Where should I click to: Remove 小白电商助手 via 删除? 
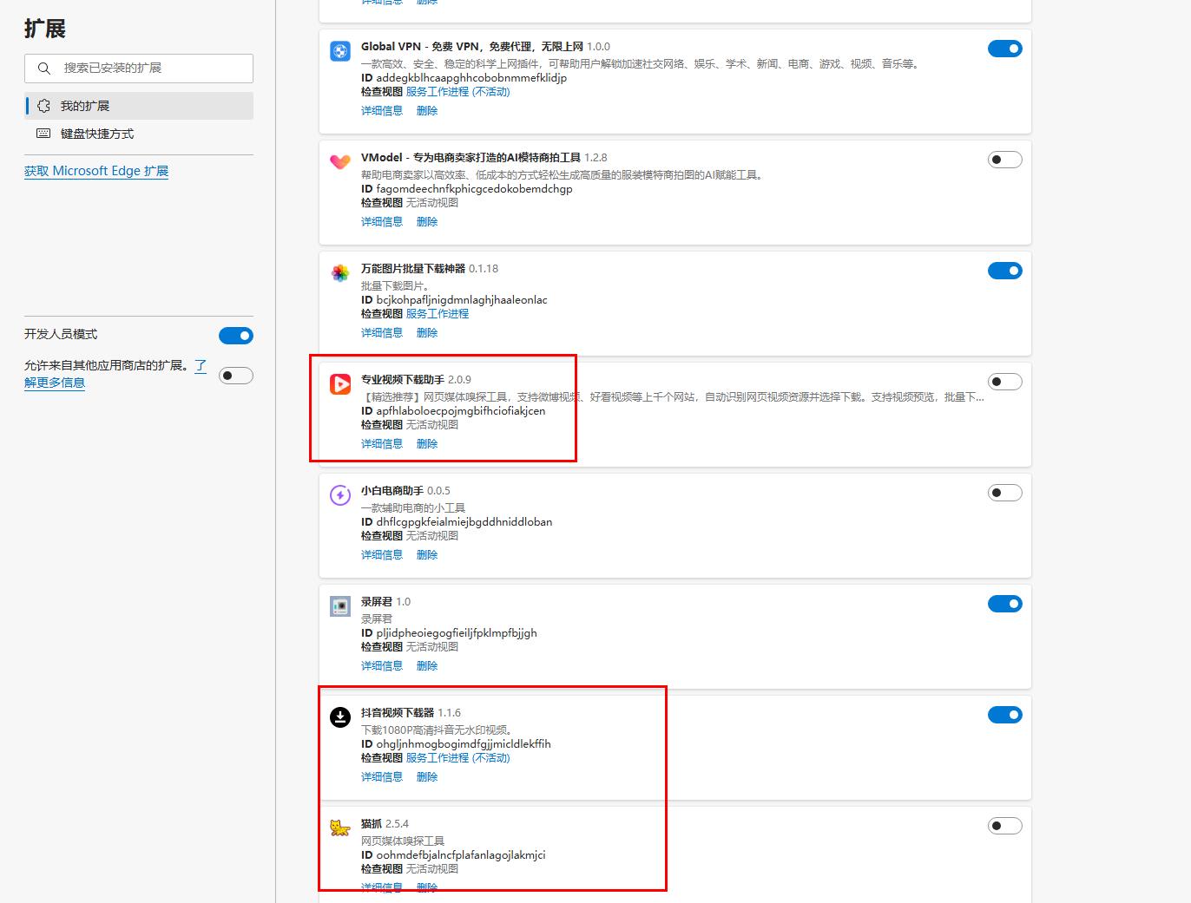pyautogui.click(x=427, y=555)
